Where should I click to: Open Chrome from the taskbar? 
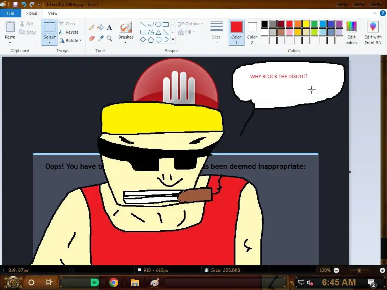(x=114, y=282)
